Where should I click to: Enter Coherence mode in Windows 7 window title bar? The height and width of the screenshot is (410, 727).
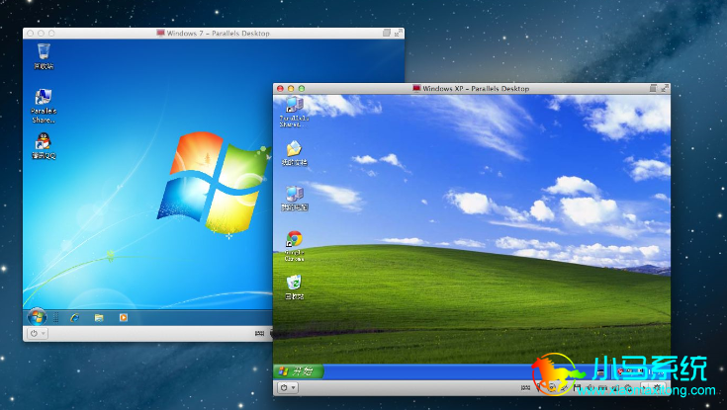387,33
